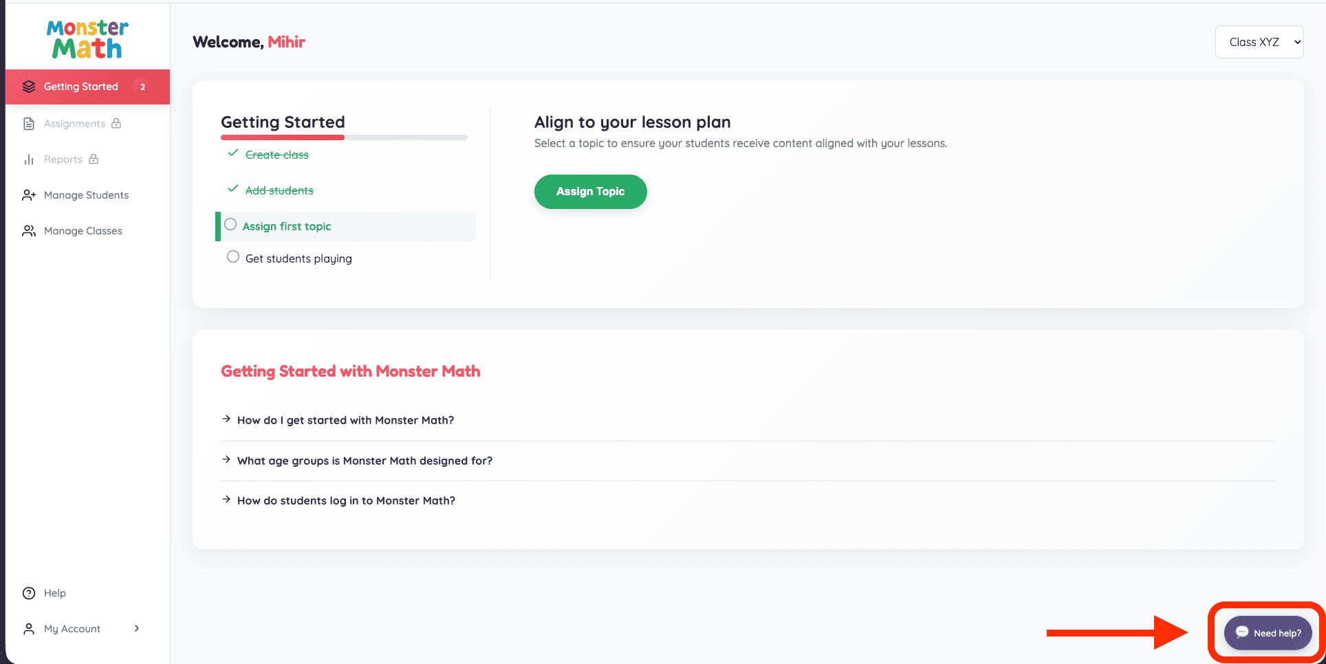
Task: Click the Create class checkmark
Action: point(233,153)
